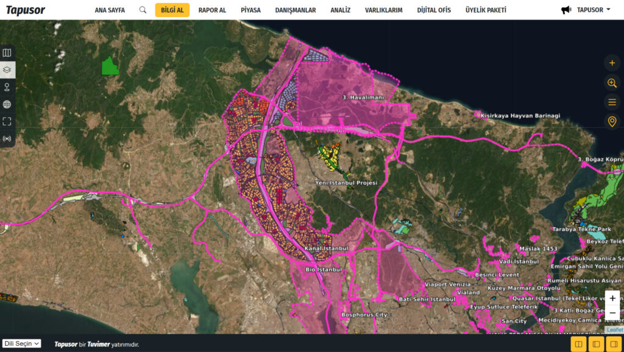Screen dimensions: 624x352
Task: Click the Kanal Istanbul map label
Action: (326, 248)
